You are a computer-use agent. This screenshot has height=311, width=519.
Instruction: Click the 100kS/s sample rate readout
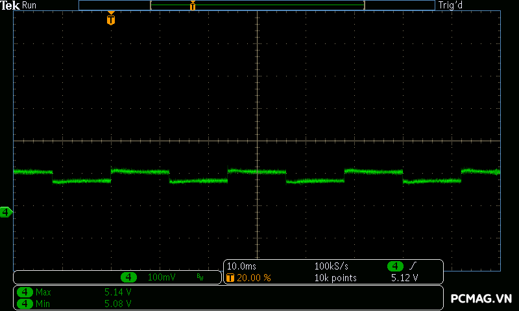pyautogui.click(x=332, y=266)
